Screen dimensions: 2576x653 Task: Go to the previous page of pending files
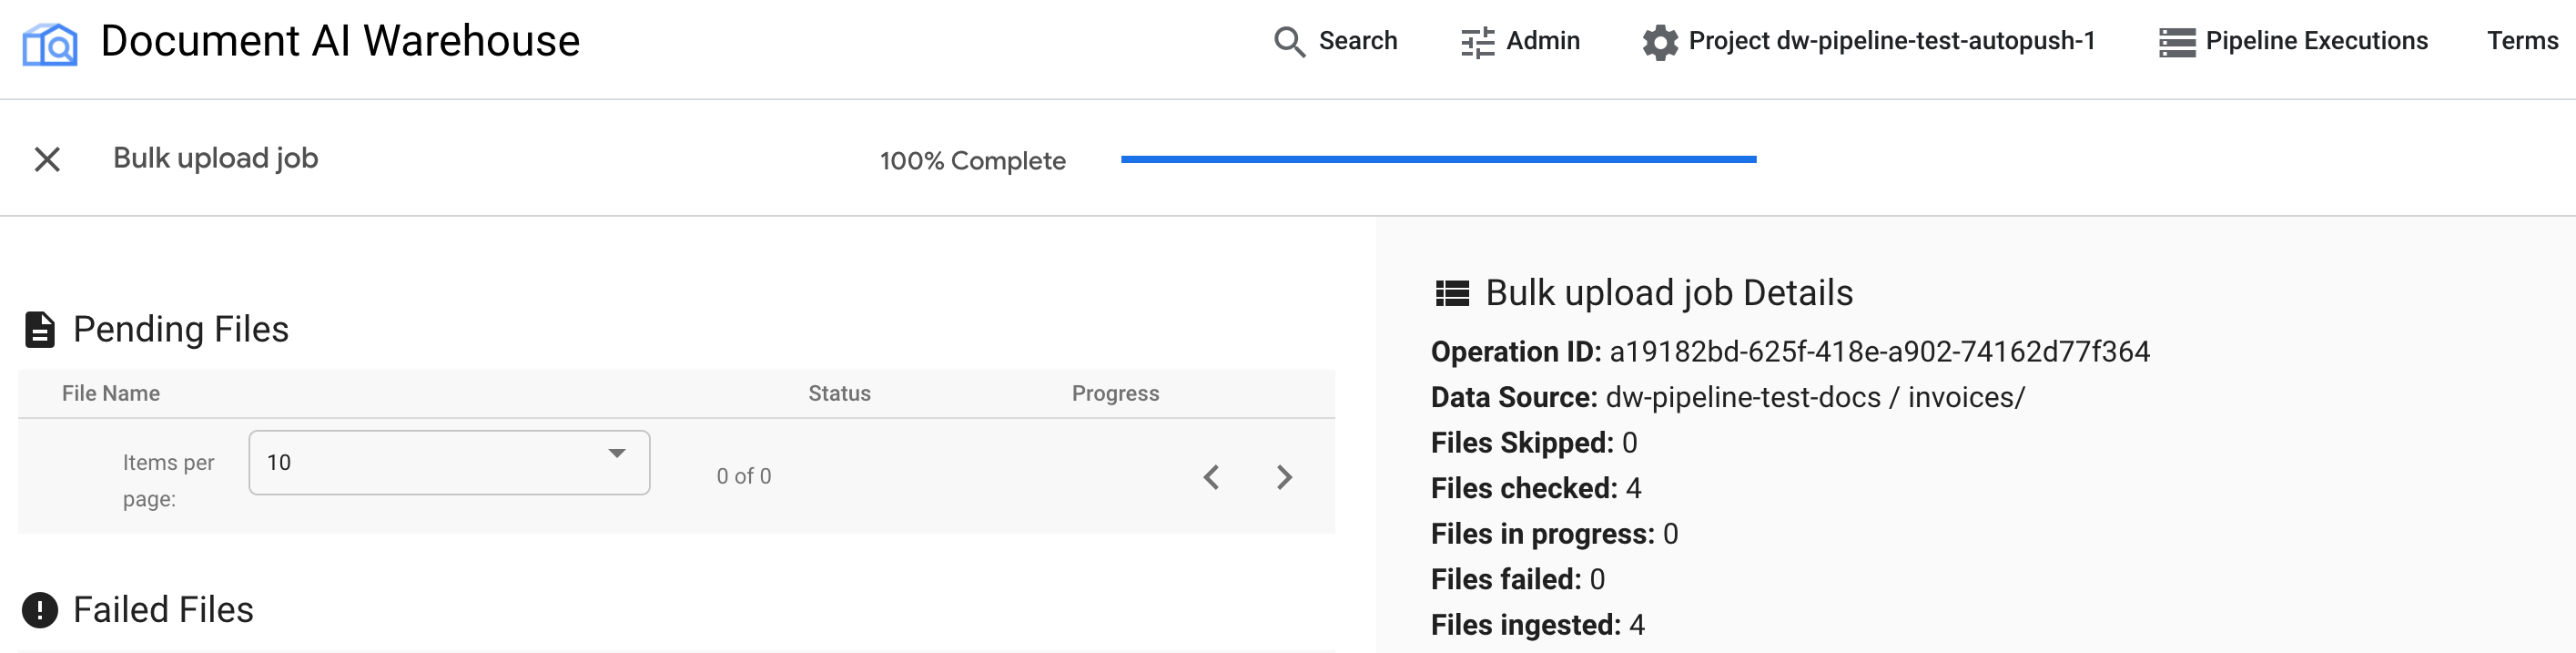(1211, 477)
